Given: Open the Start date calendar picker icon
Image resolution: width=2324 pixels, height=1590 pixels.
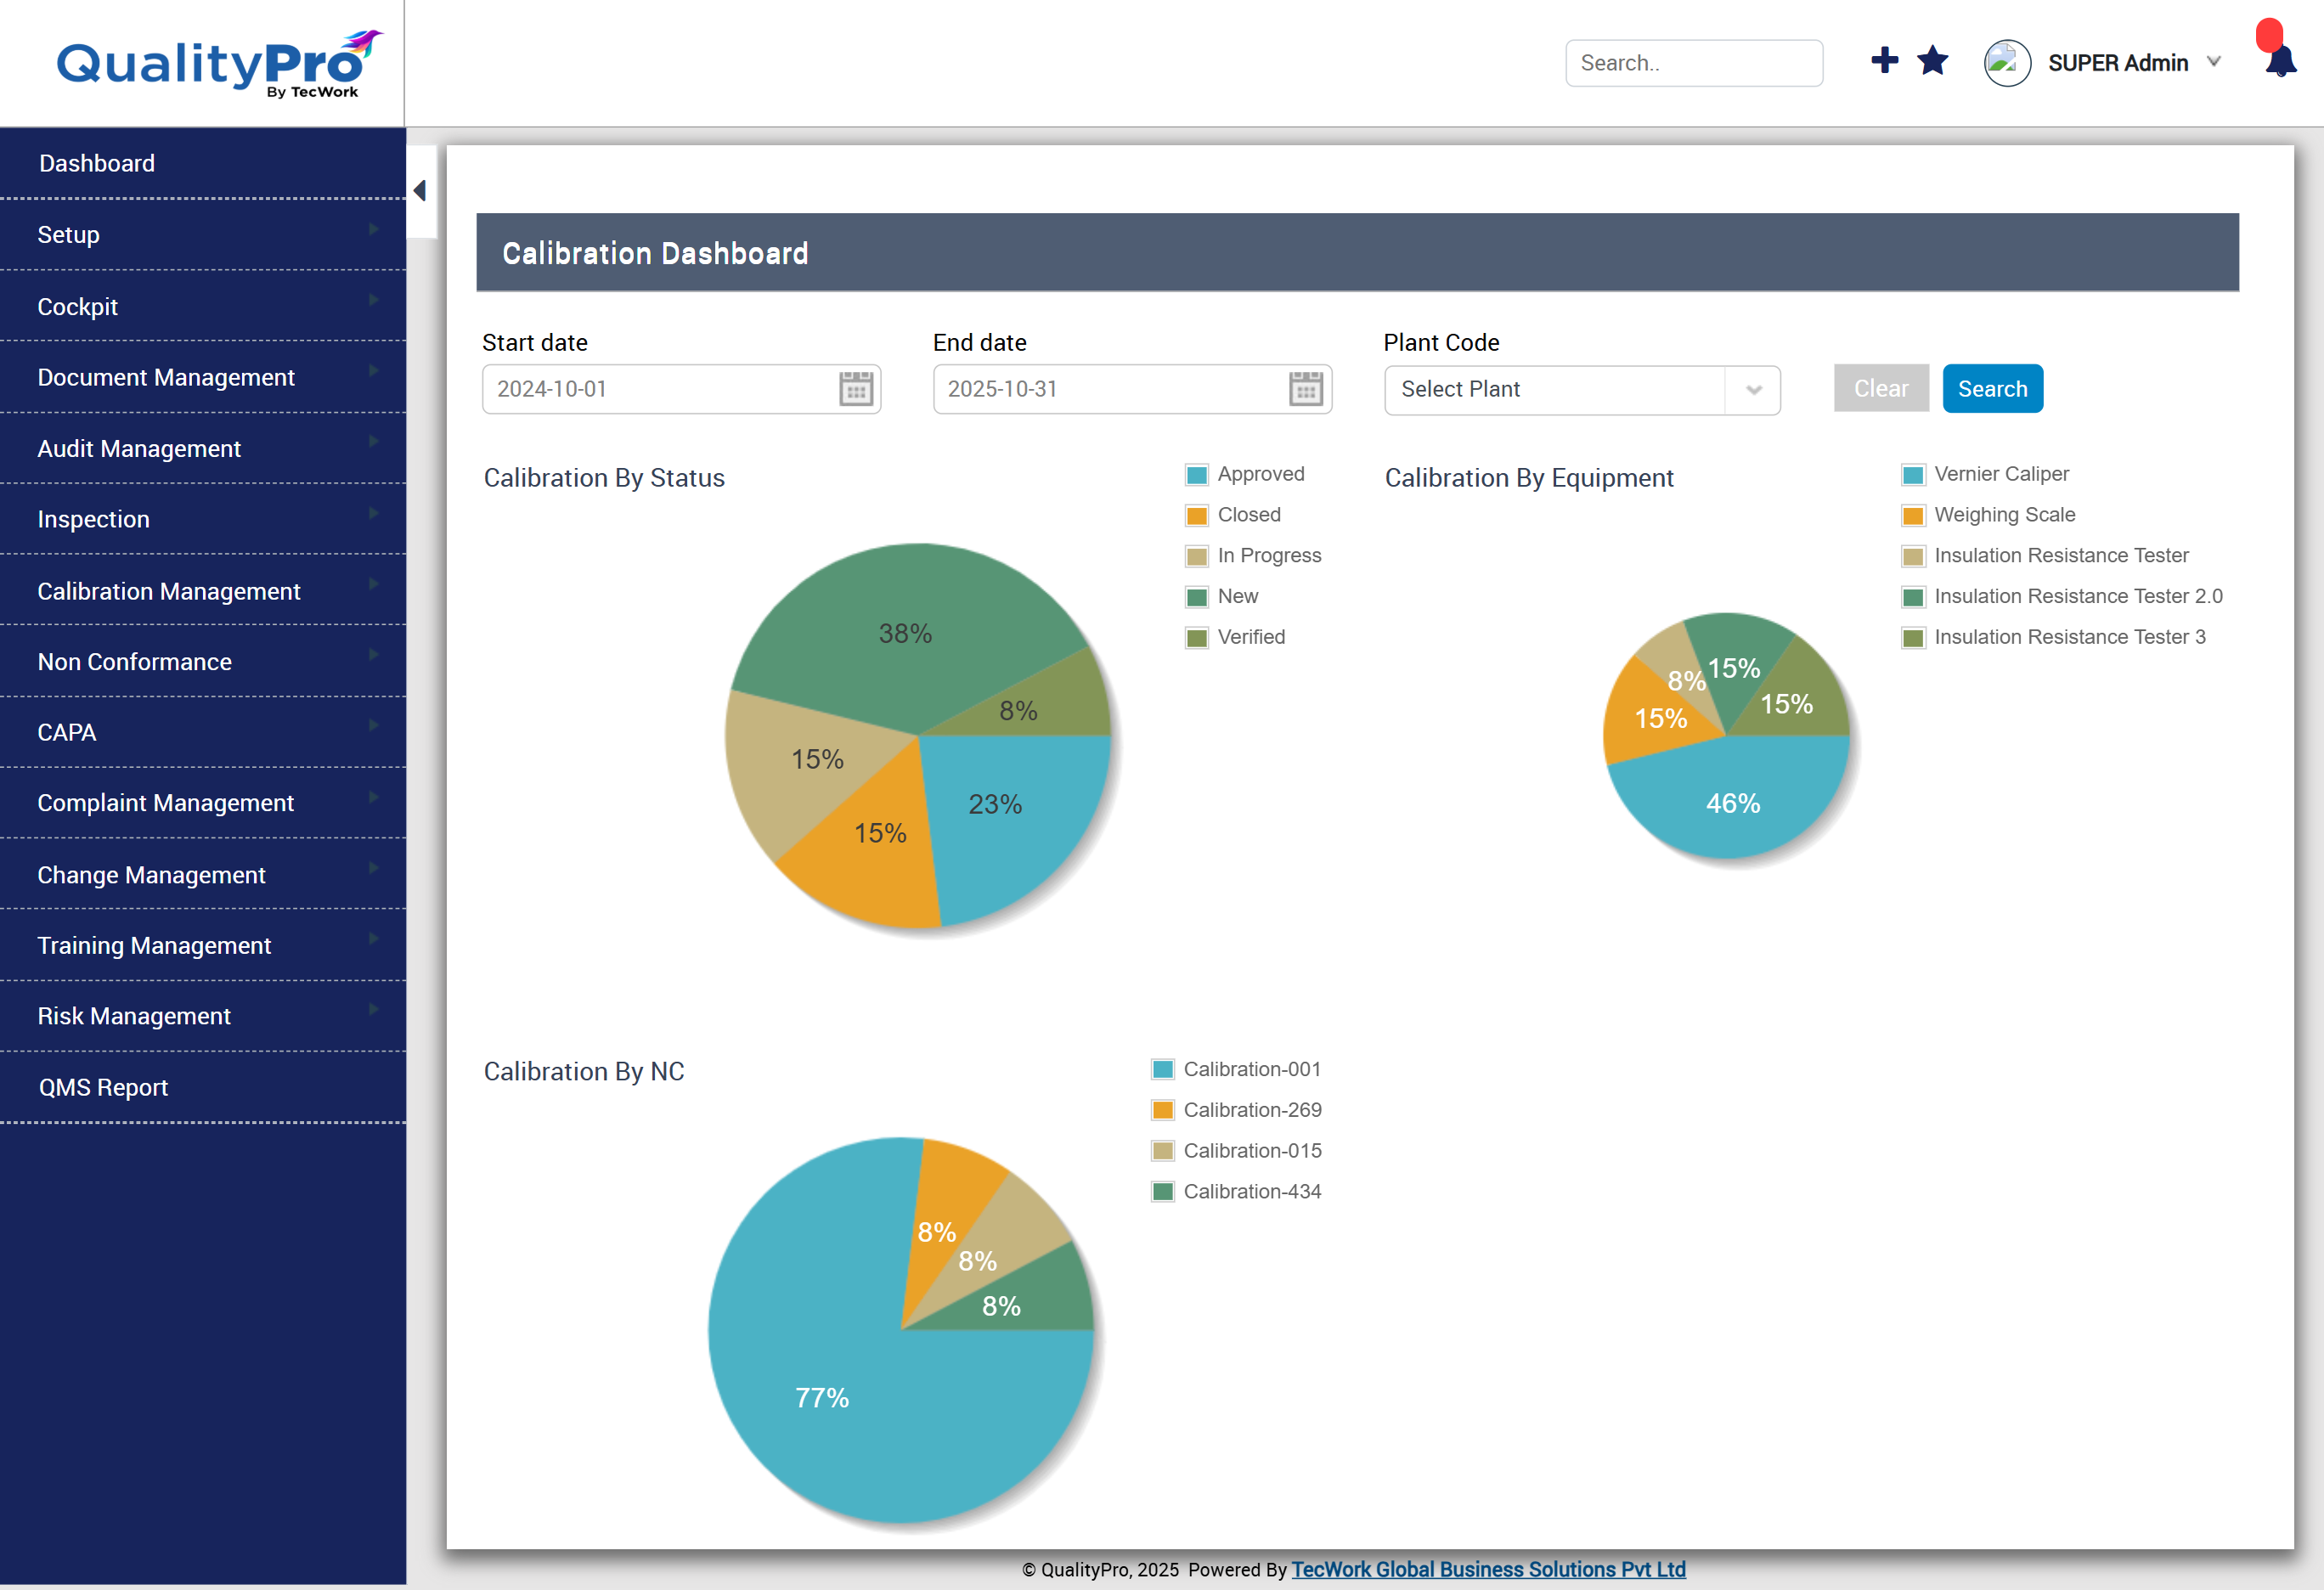Looking at the screenshot, I should tap(855, 389).
